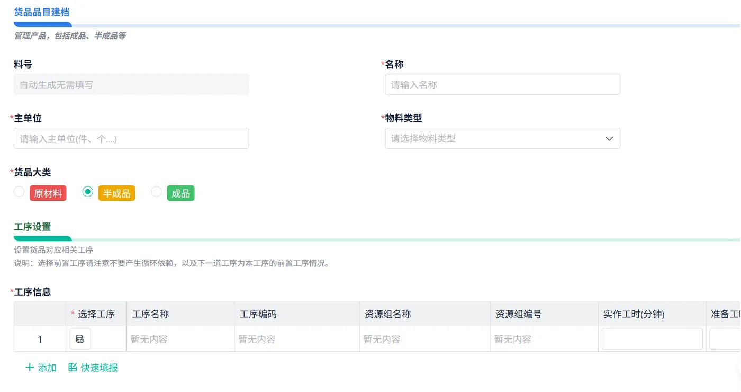This screenshot has width=741, height=392.
Task: Click the 成品 green tag
Action: coord(180,193)
